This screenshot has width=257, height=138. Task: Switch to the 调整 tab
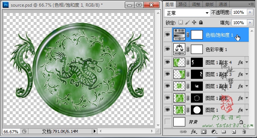196,4
